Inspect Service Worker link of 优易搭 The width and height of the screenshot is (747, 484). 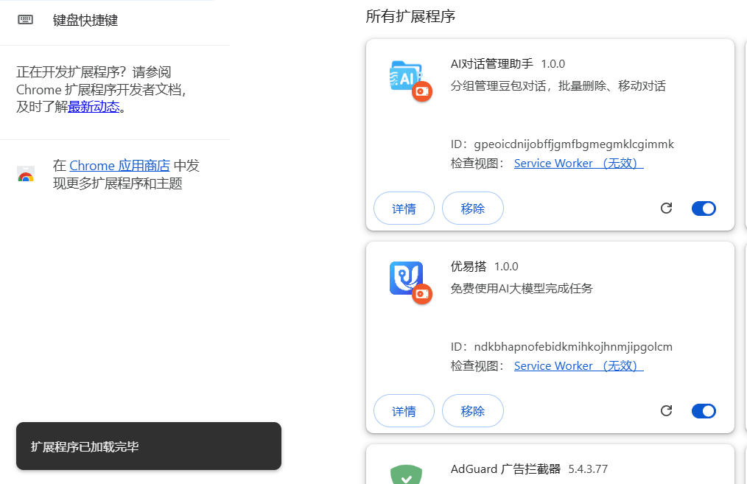click(x=579, y=366)
